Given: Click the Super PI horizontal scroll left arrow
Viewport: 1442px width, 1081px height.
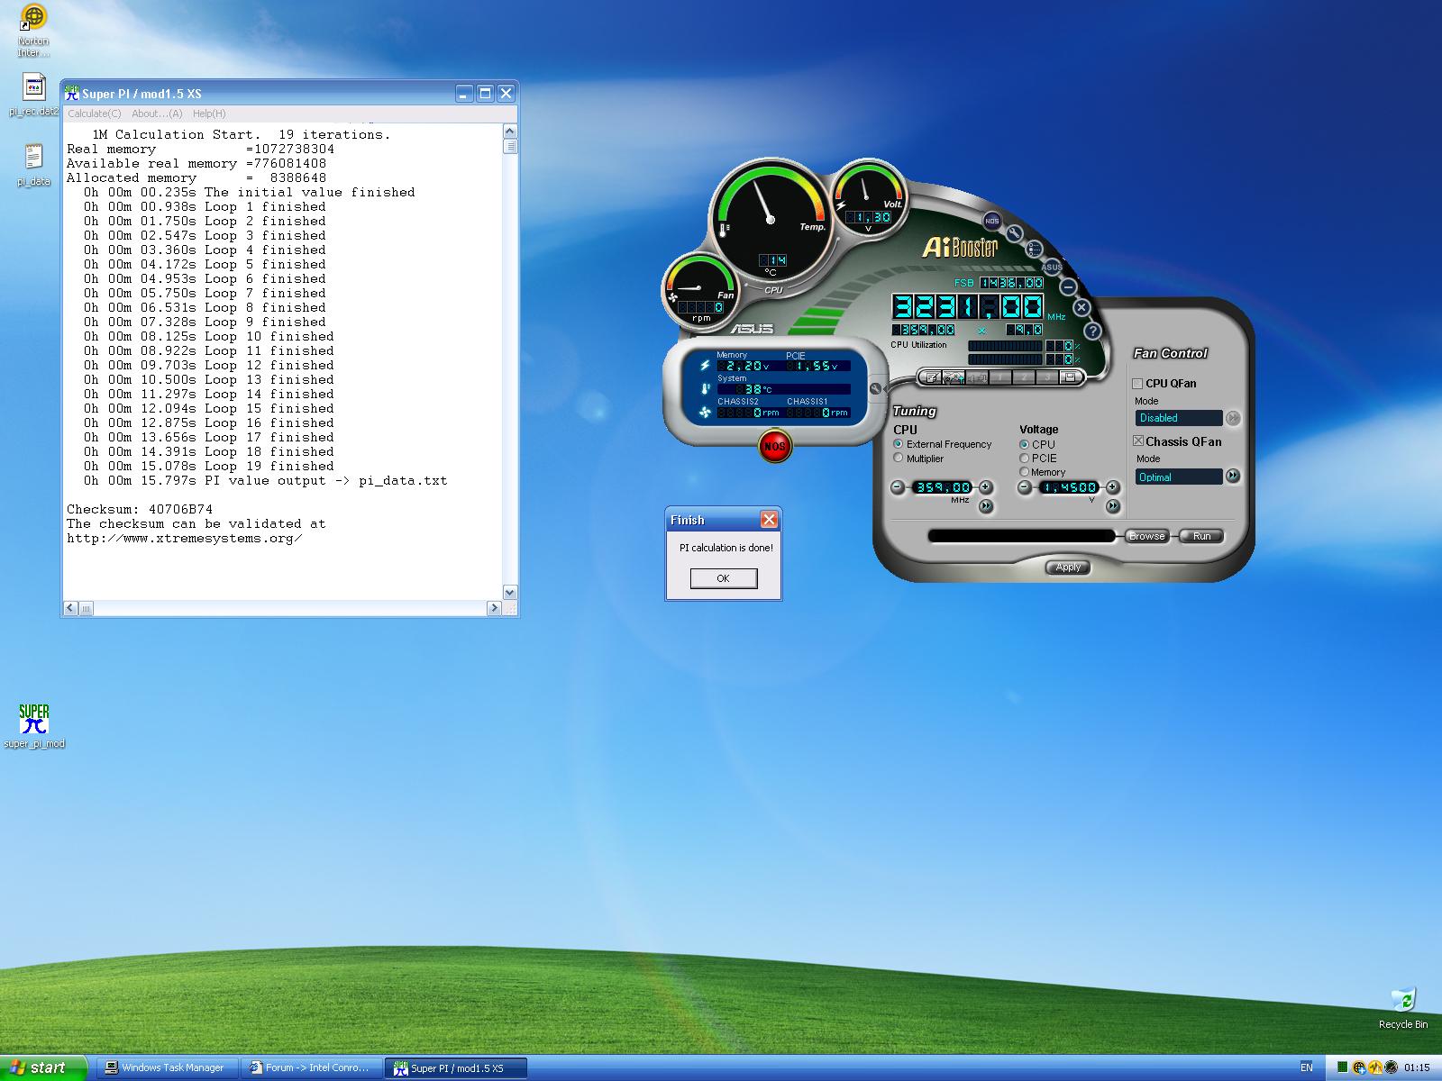Looking at the screenshot, I should tap(71, 608).
